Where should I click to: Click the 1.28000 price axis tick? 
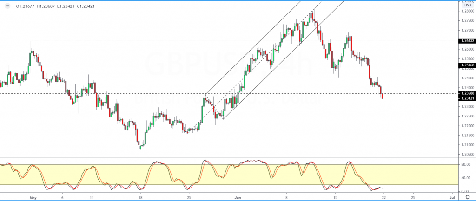pos(467,11)
